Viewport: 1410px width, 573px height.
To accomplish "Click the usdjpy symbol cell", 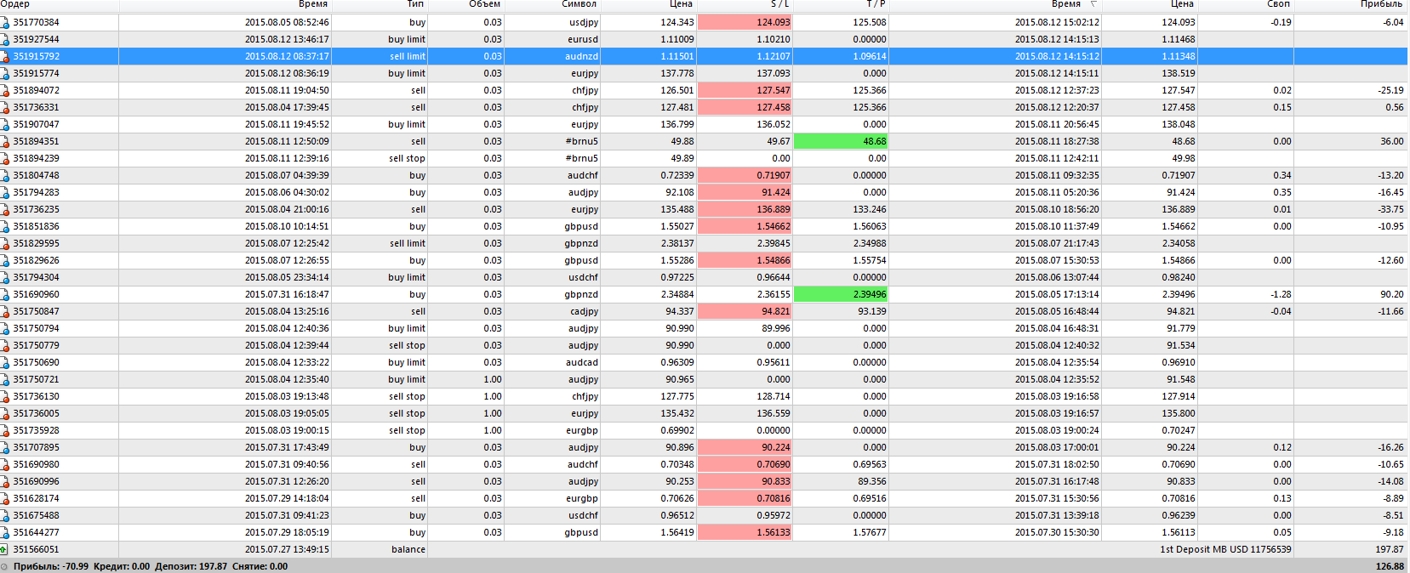I will tap(584, 22).
